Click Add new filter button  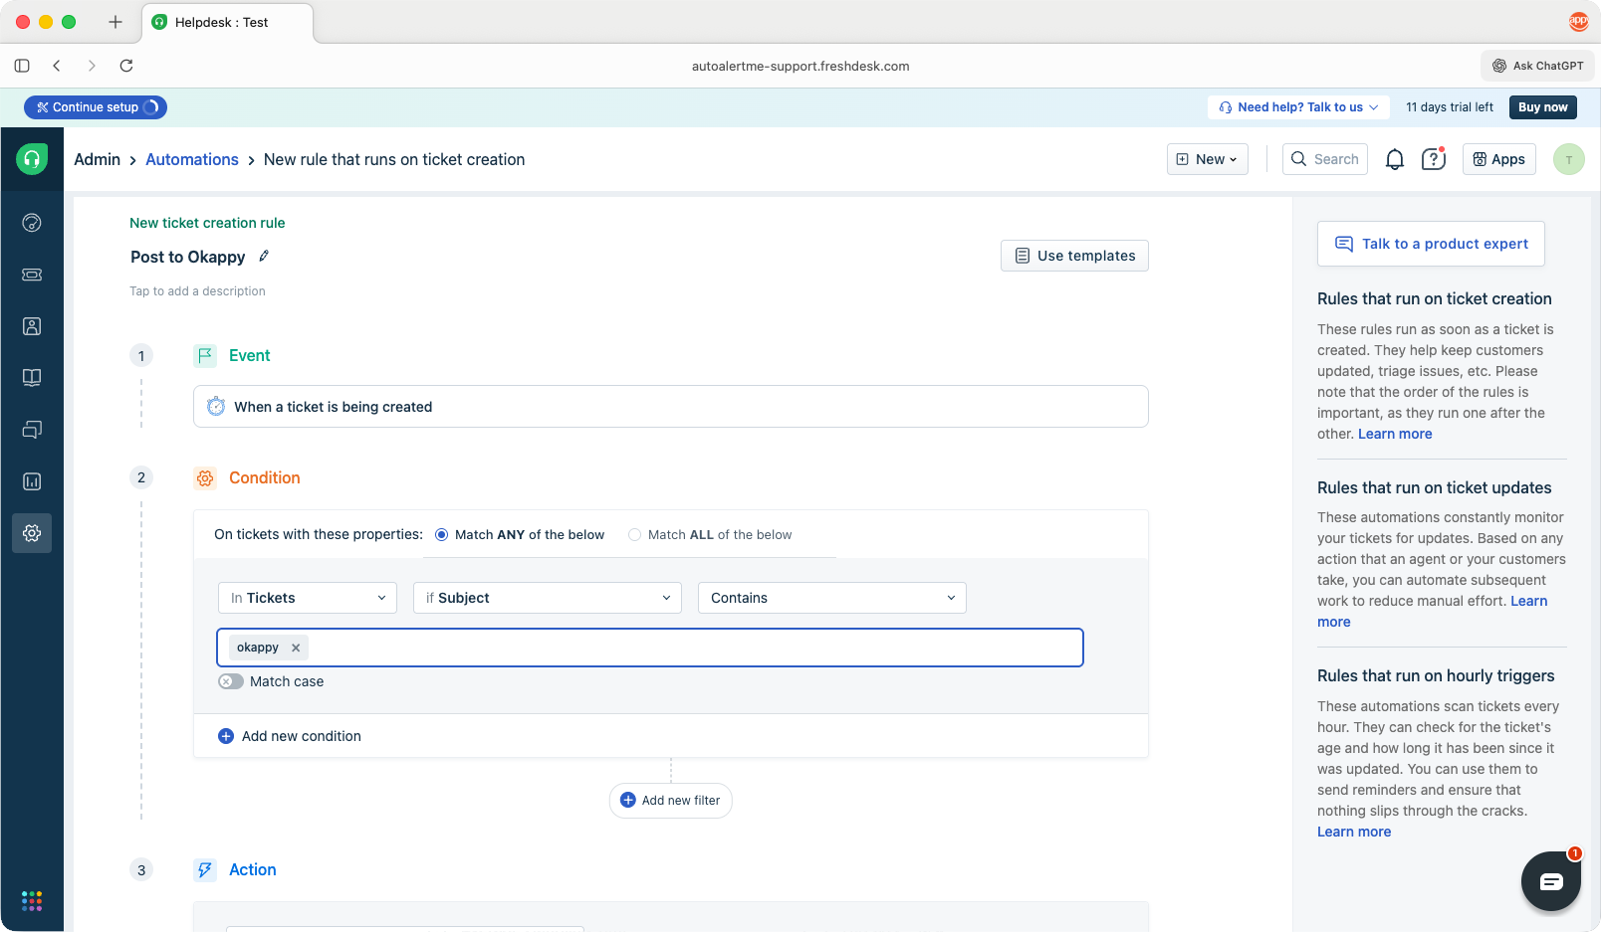click(x=671, y=801)
